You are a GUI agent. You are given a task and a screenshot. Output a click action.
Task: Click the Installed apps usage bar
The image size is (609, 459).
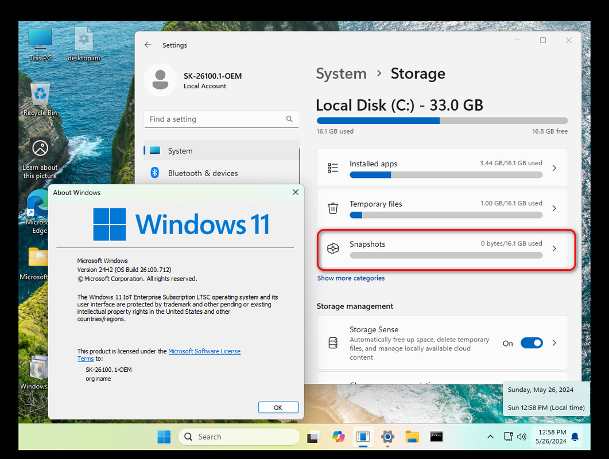pyautogui.click(x=446, y=175)
